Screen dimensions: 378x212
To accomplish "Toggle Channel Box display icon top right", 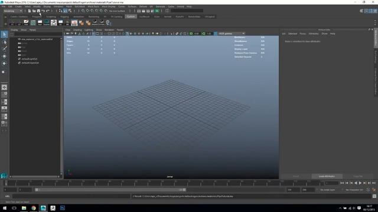I will tap(376, 11).
